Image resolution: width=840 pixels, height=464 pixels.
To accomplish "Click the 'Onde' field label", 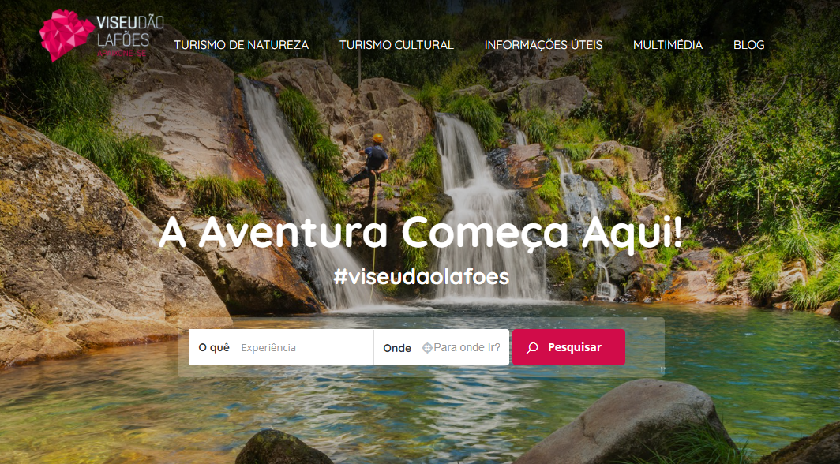I will pyautogui.click(x=397, y=348).
